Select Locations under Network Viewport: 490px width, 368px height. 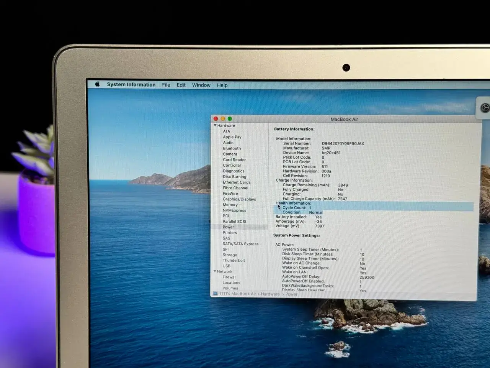(x=231, y=283)
